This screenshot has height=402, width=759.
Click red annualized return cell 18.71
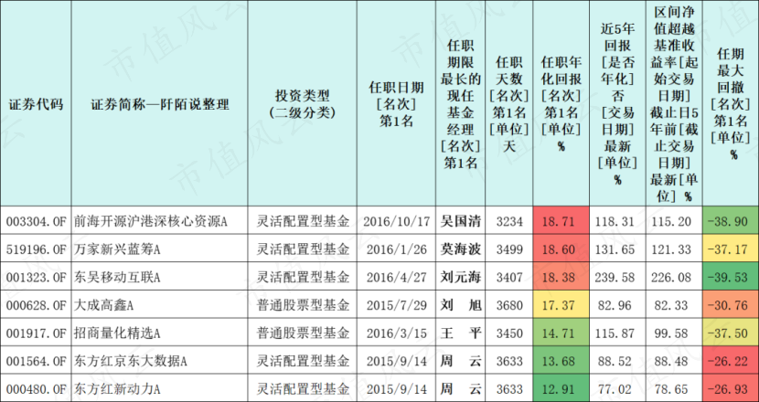[561, 221]
